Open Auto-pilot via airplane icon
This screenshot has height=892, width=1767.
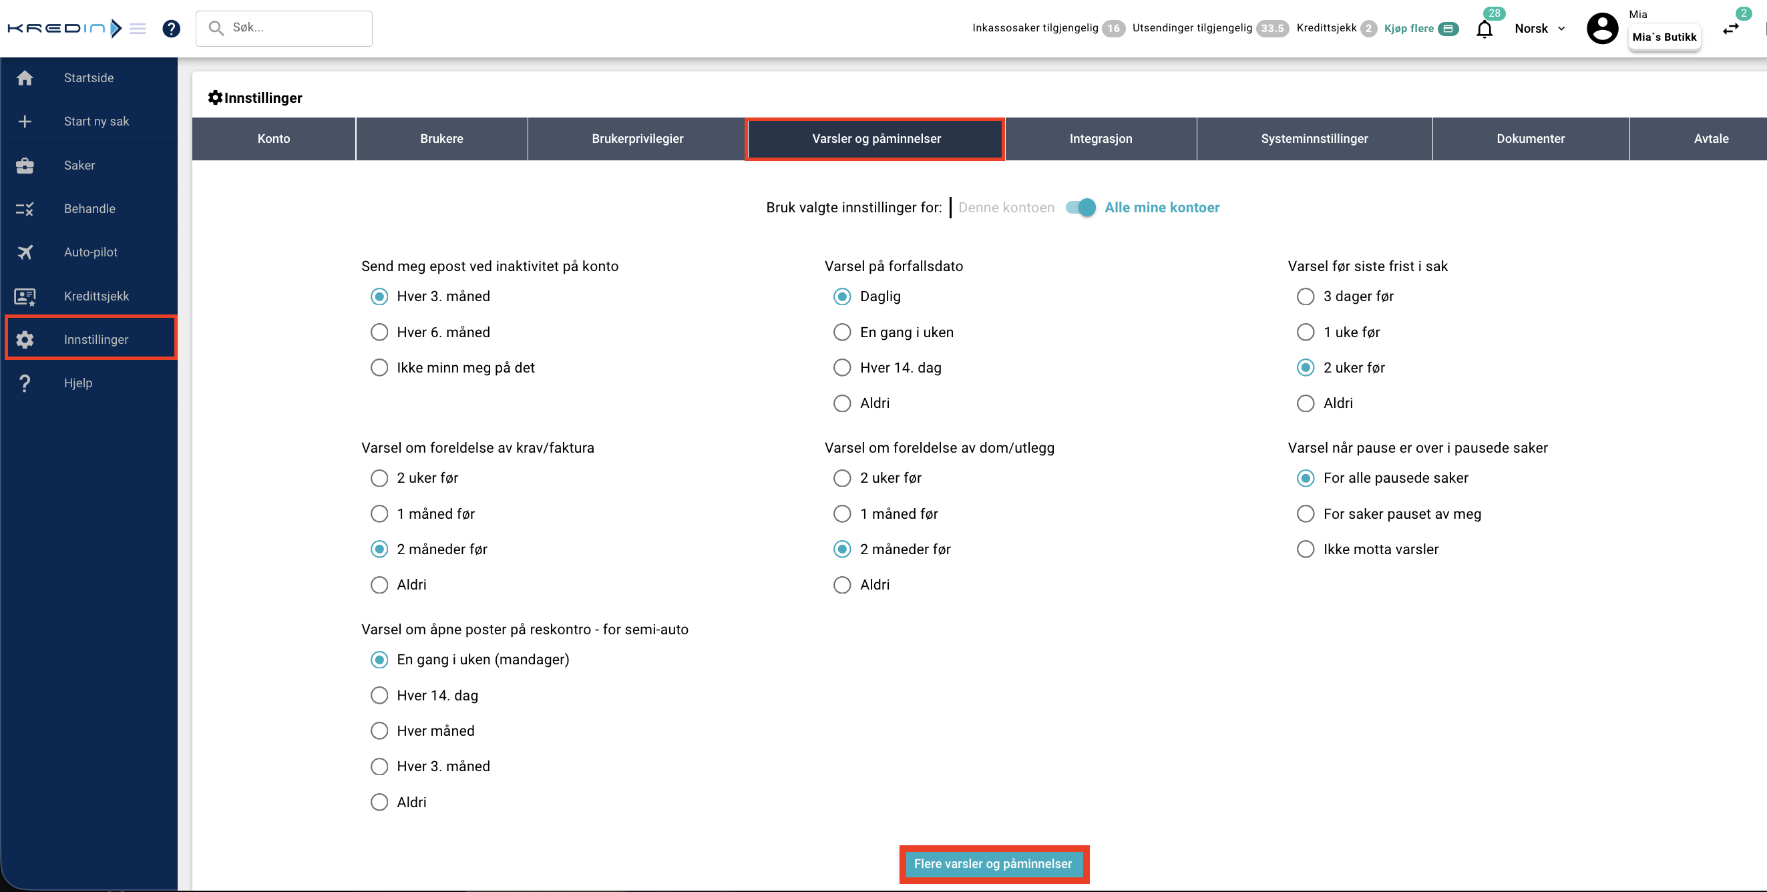25,252
